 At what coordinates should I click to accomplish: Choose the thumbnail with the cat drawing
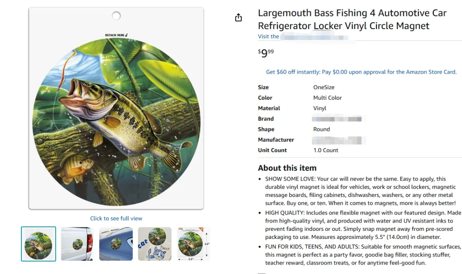coord(154,244)
